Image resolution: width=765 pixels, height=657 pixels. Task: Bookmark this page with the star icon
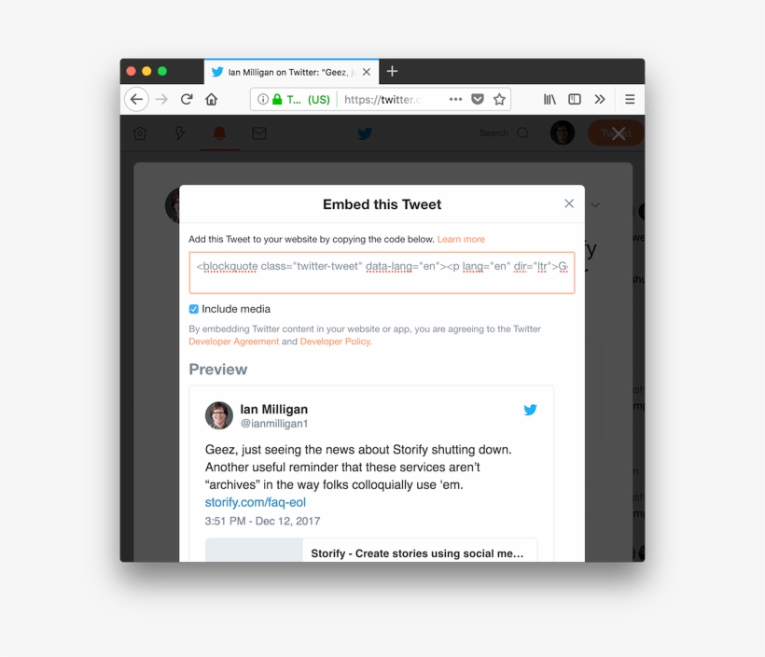coord(499,100)
